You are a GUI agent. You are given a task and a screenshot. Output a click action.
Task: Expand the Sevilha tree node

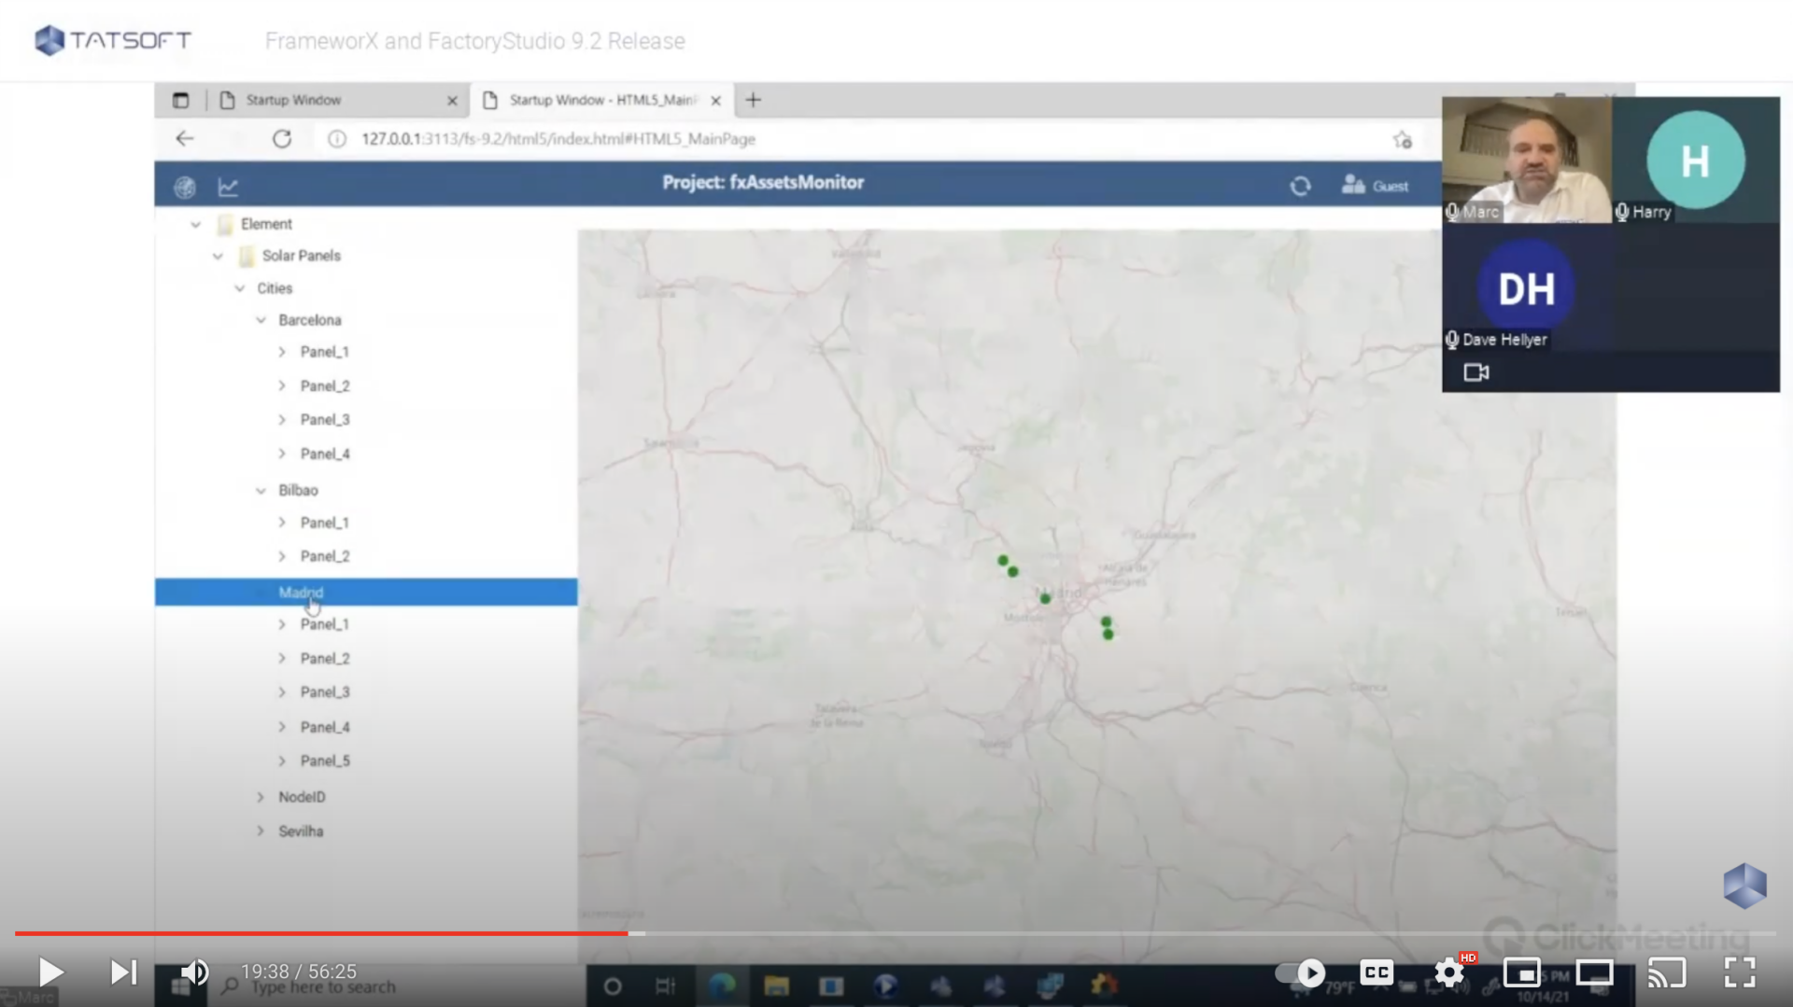click(261, 831)
